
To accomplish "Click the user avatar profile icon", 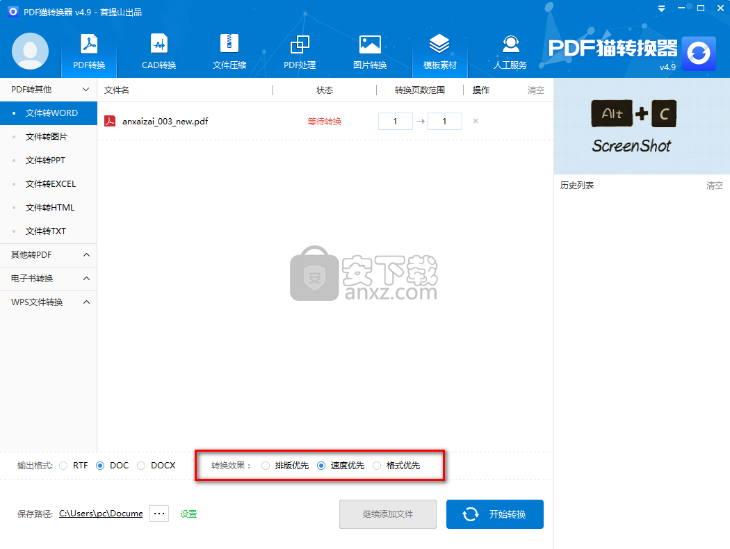I will click(x=31, y=51).
